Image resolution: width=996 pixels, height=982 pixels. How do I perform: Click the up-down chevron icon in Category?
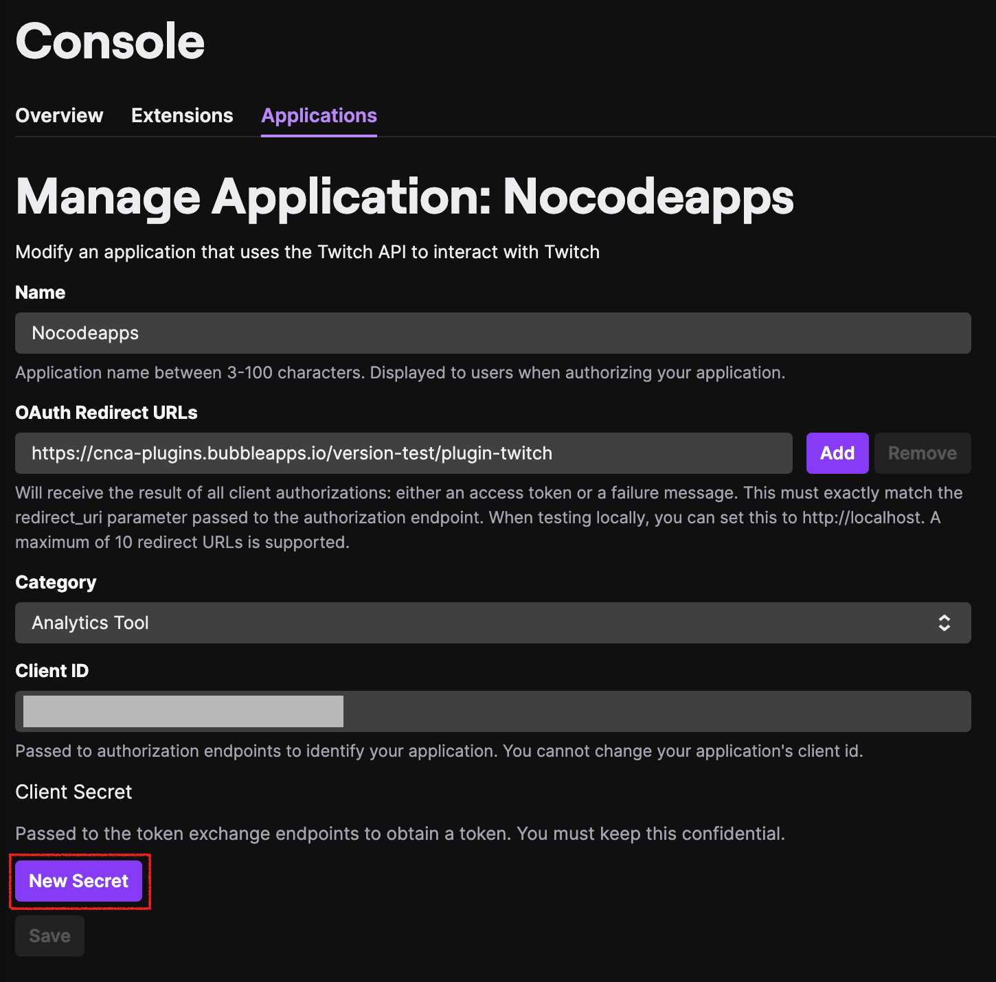[x=944, y=623]
